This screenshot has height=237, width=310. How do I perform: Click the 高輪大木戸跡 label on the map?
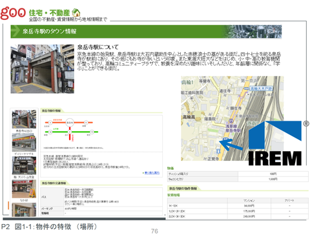click(260, 88)
